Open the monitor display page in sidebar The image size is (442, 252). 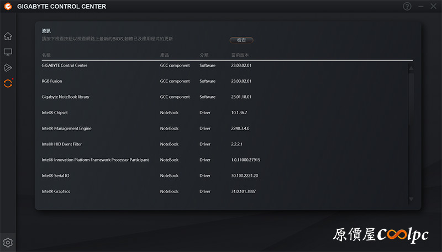8,52
